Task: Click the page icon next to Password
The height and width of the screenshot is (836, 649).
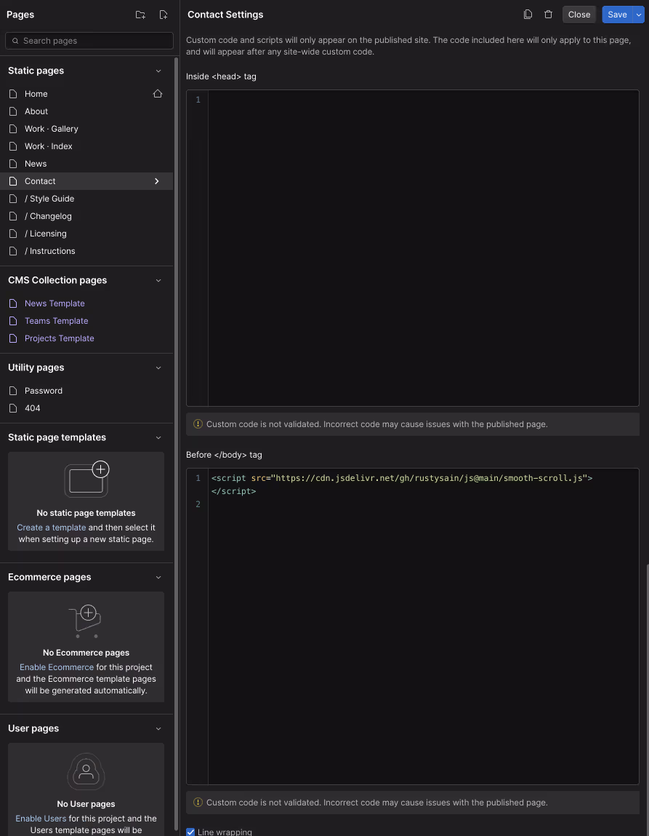Action: (x=13, y=391)
